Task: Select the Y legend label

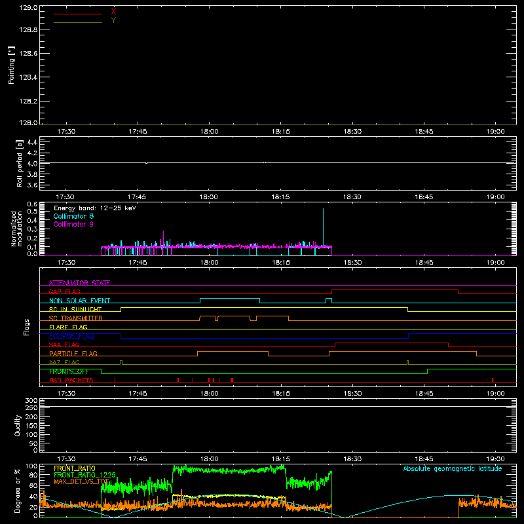Action: point(113,20)
